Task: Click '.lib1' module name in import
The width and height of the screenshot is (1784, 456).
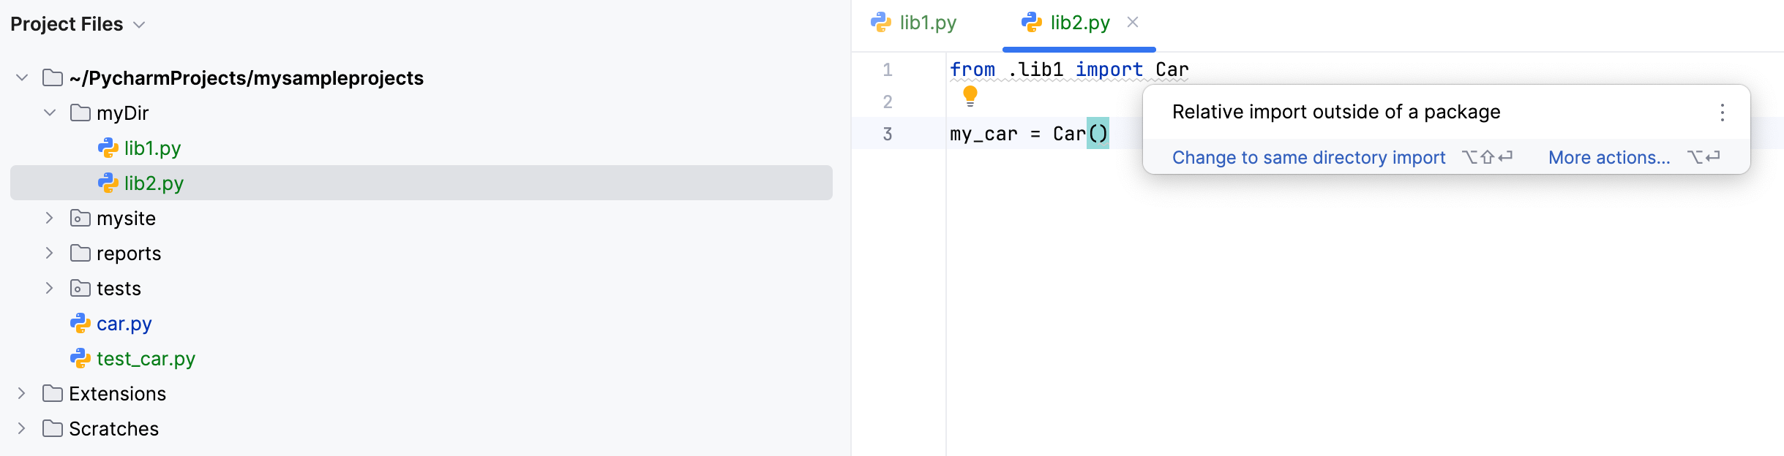Action: (1035, 69)
